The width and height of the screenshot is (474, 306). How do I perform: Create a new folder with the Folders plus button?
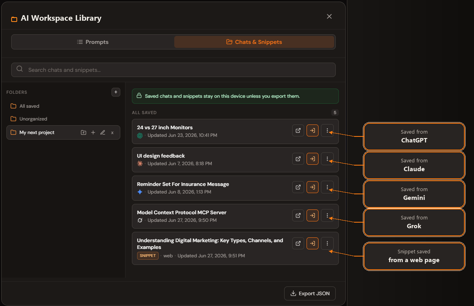(116, 92)
